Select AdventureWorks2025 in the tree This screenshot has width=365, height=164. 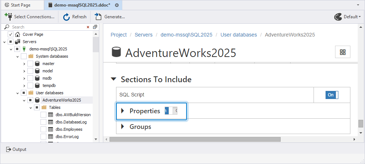62,100
